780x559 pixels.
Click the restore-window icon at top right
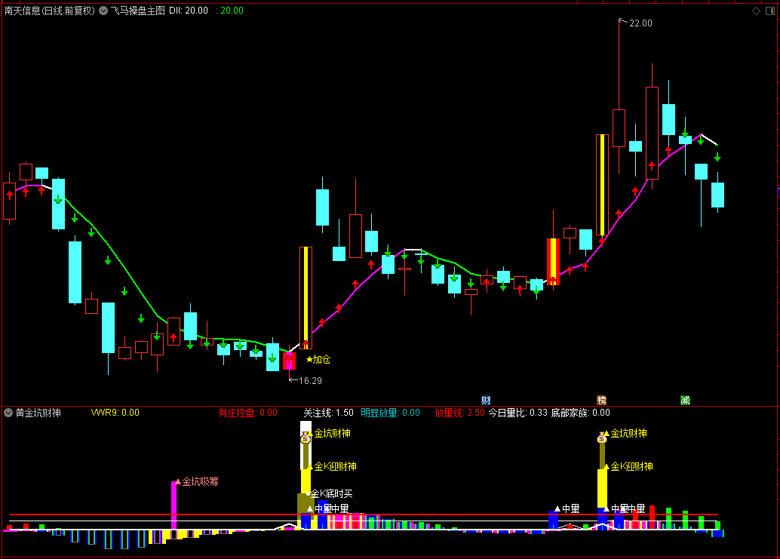(770, 11)
